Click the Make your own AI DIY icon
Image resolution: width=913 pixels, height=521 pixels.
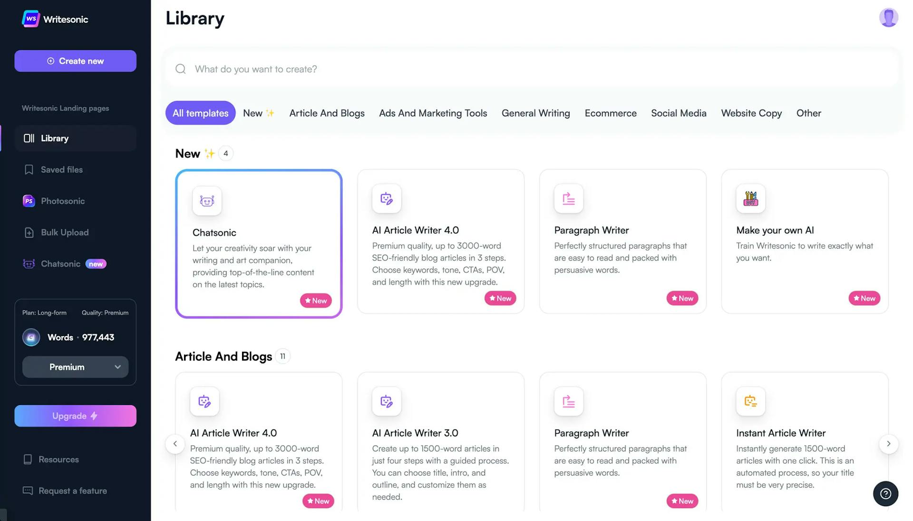pyautogui.click(x=750, y=198)
